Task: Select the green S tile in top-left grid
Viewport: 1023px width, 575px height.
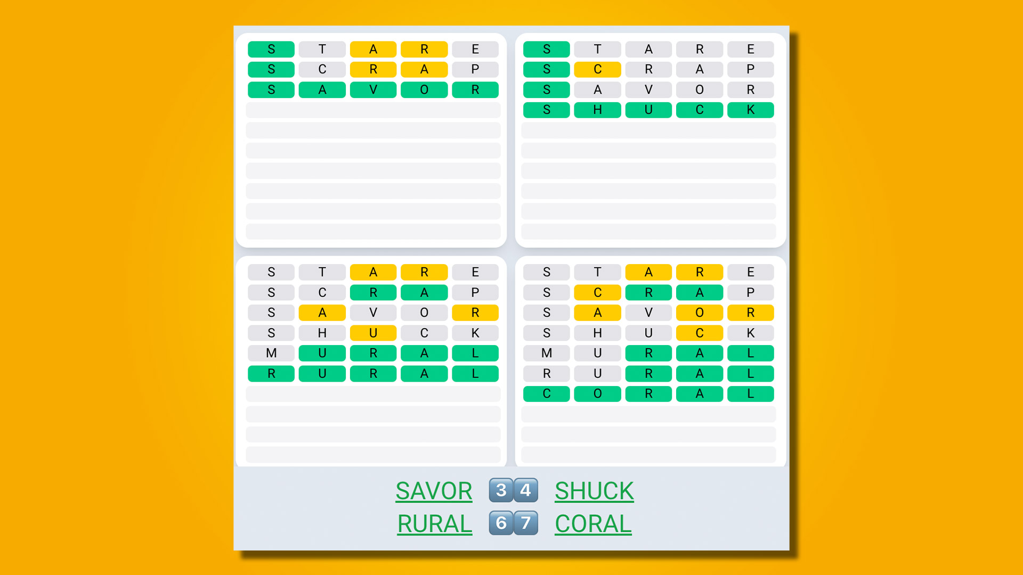Action: pos(271,48)
